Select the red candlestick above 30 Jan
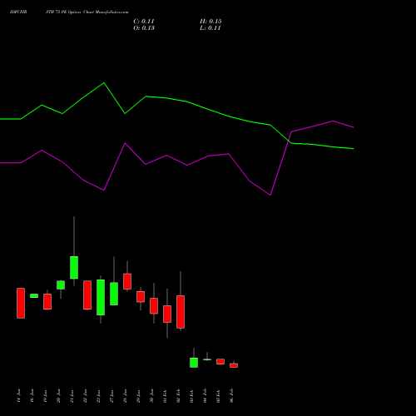This screenshot has height=416, width=416. tap(154, 306)
